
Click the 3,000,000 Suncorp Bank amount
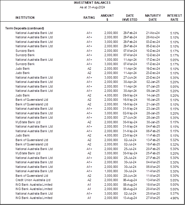click(x=111, y=64)
